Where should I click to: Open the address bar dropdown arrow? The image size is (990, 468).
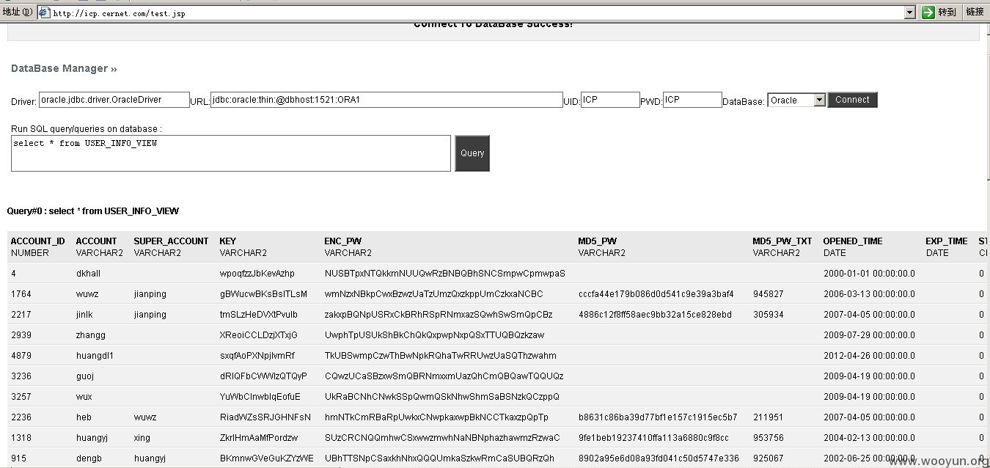[x=909, y=12]
